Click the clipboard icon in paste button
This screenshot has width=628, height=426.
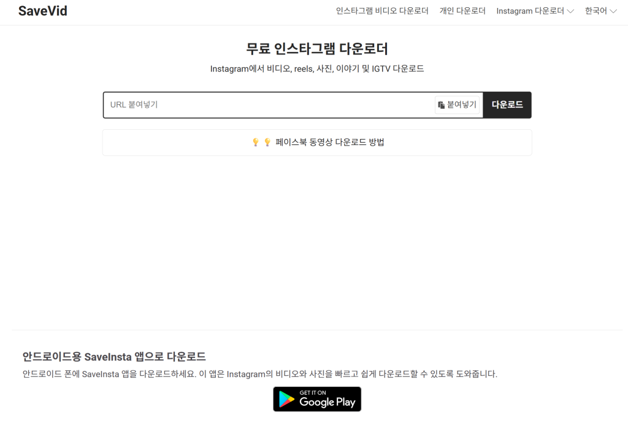(441, 105)
